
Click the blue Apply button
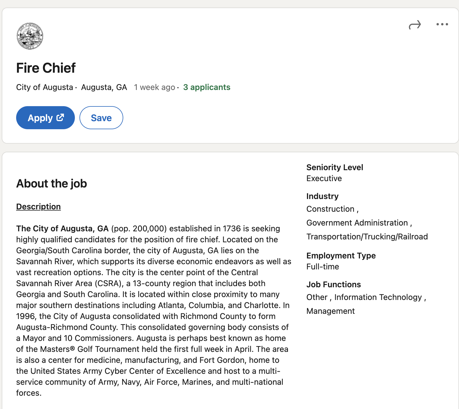point(45,118)
